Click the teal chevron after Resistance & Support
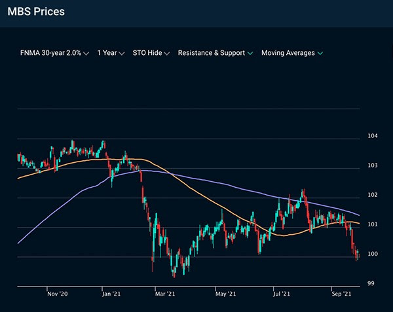 pyautogui.click(x=250, y=54)
